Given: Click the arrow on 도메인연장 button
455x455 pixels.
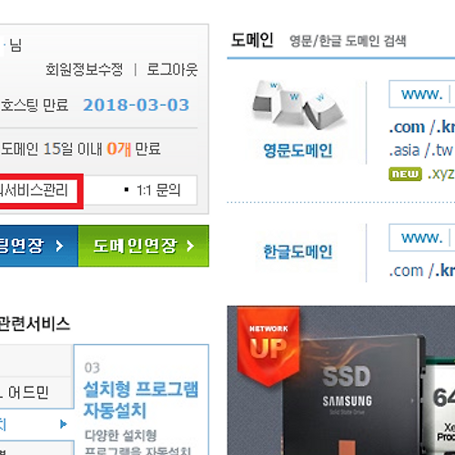Looking at the screenshot, I should click(190, 246).
